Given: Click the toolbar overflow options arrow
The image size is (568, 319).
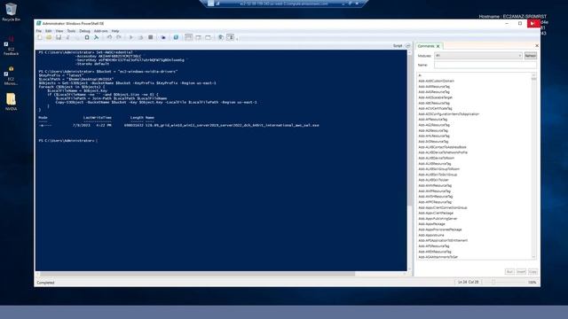Looking at the screenshot, I should [x=237, y=38].
